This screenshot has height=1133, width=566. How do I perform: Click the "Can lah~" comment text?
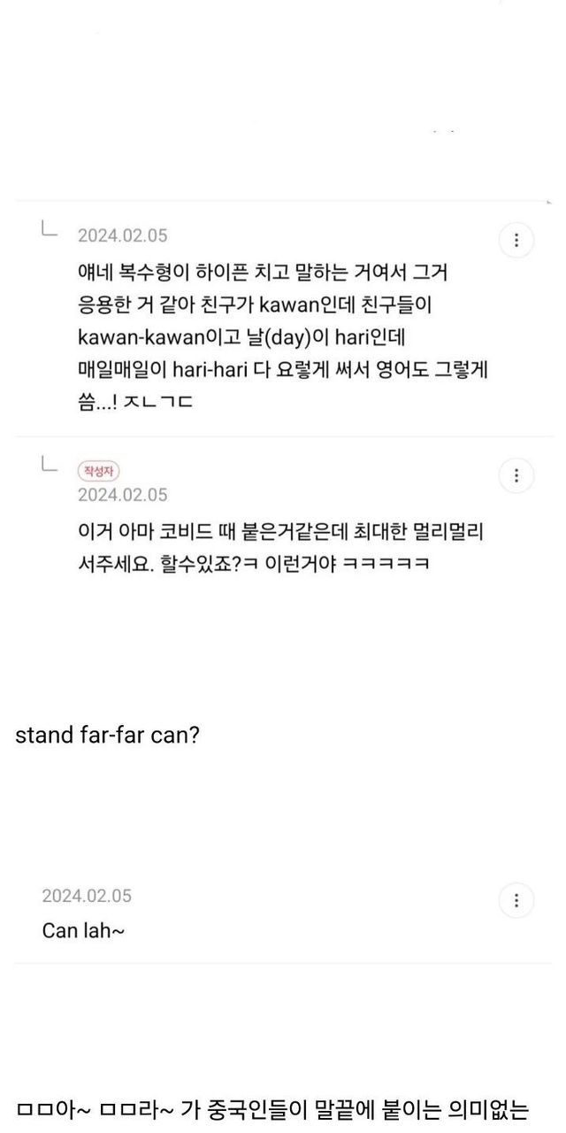coord(83,930)
